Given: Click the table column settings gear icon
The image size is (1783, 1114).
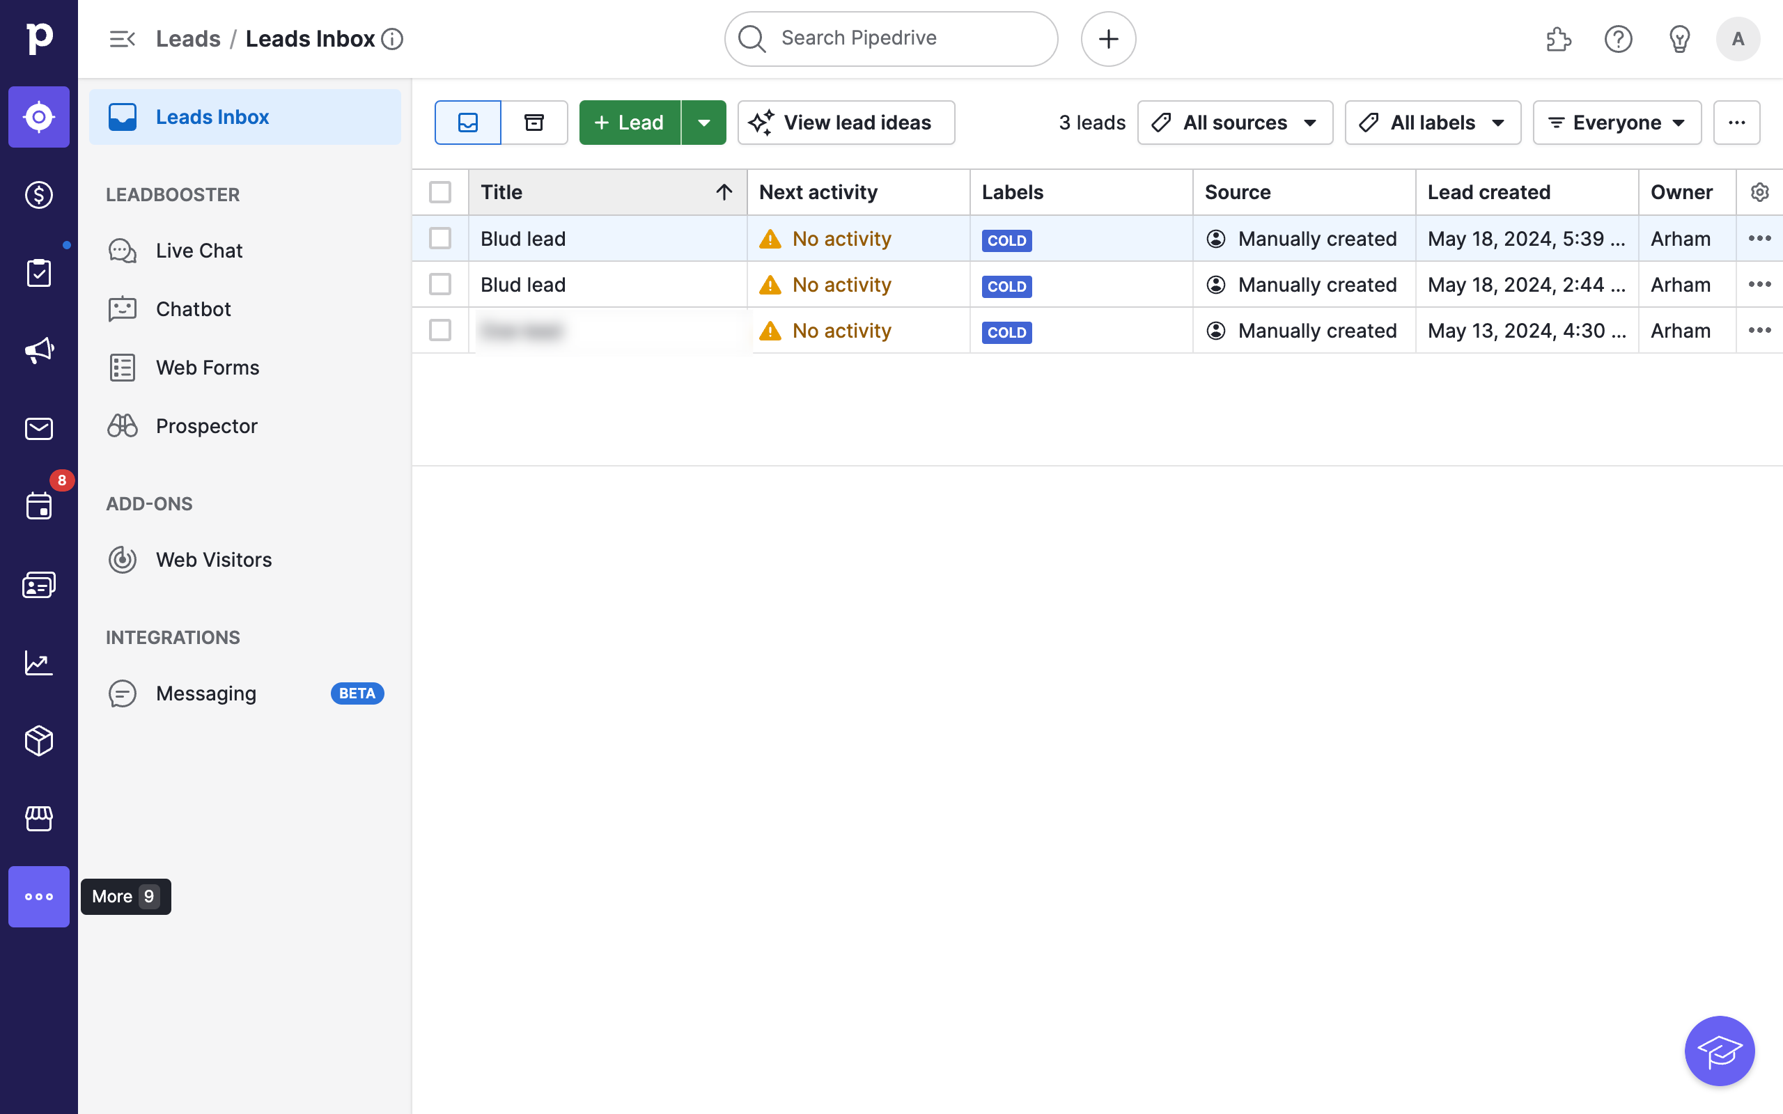Looking at the screenshot, I should (x=1759, y=192).
